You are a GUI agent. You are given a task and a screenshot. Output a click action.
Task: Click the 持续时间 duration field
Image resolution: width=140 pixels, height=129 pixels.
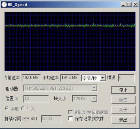point(52,119)
